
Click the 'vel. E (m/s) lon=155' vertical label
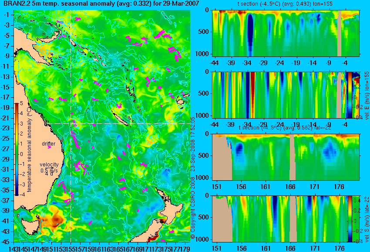(367, 96)
